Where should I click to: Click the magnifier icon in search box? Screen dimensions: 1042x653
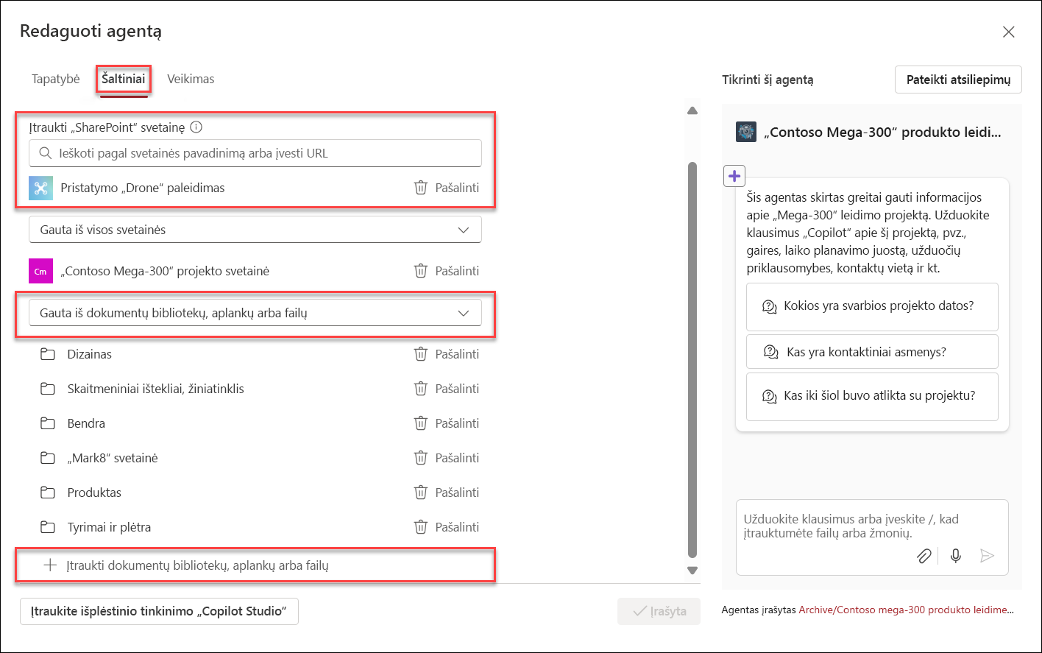coord(44,153)
